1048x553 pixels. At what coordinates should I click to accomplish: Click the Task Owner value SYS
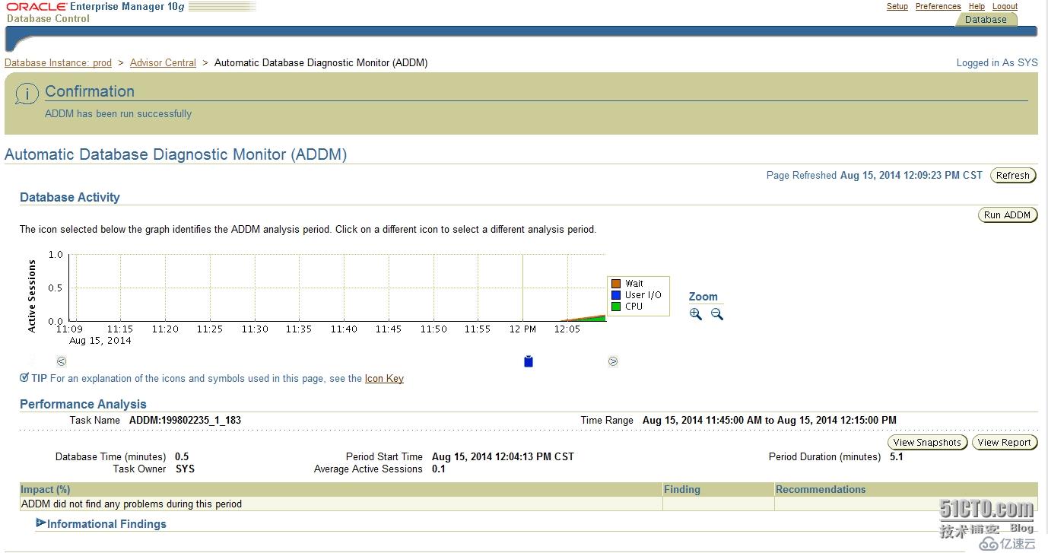(185, 469)
